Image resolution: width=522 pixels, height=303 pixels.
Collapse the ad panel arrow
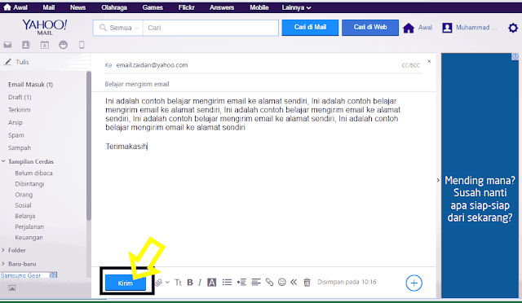pos(438,180)
